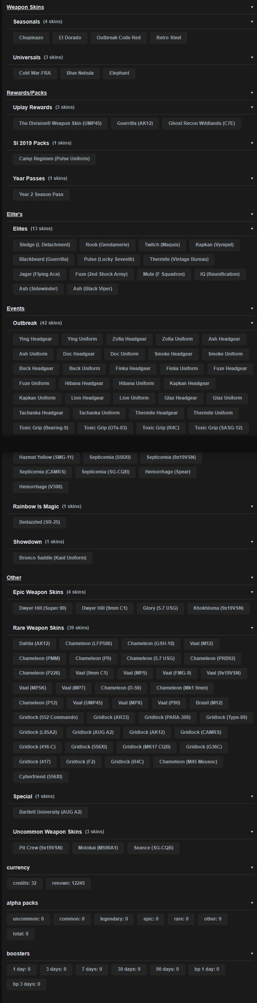
Task: Collapse the currency section arrow
Action: 252,867
